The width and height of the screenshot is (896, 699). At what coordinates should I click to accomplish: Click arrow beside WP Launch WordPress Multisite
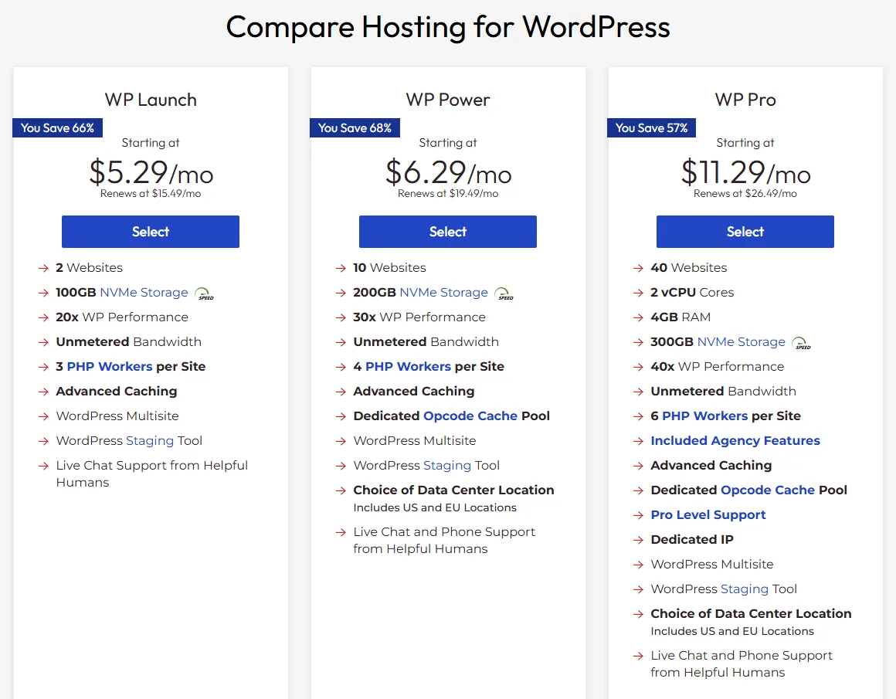pyautogui.click(x=43, y=416)
